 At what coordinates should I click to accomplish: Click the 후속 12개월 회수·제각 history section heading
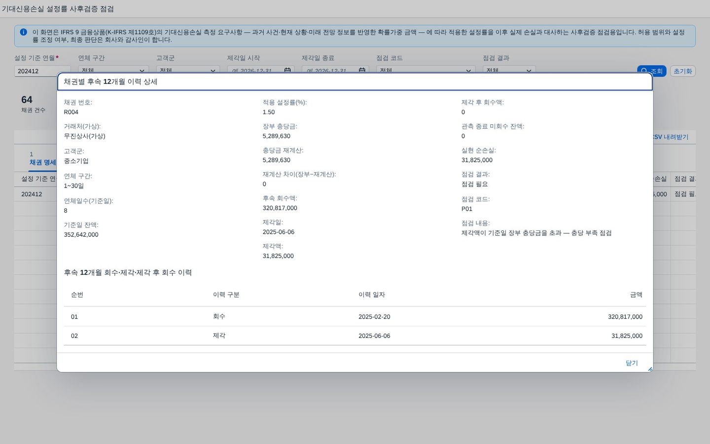(128, 272)
